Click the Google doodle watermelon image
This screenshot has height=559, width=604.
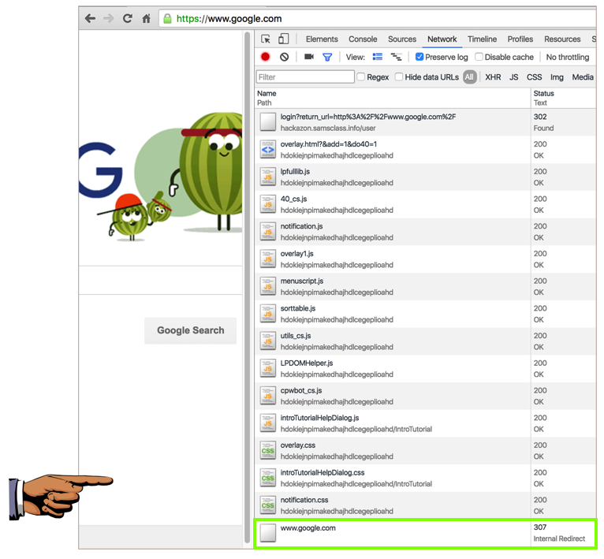click(160, 177)
